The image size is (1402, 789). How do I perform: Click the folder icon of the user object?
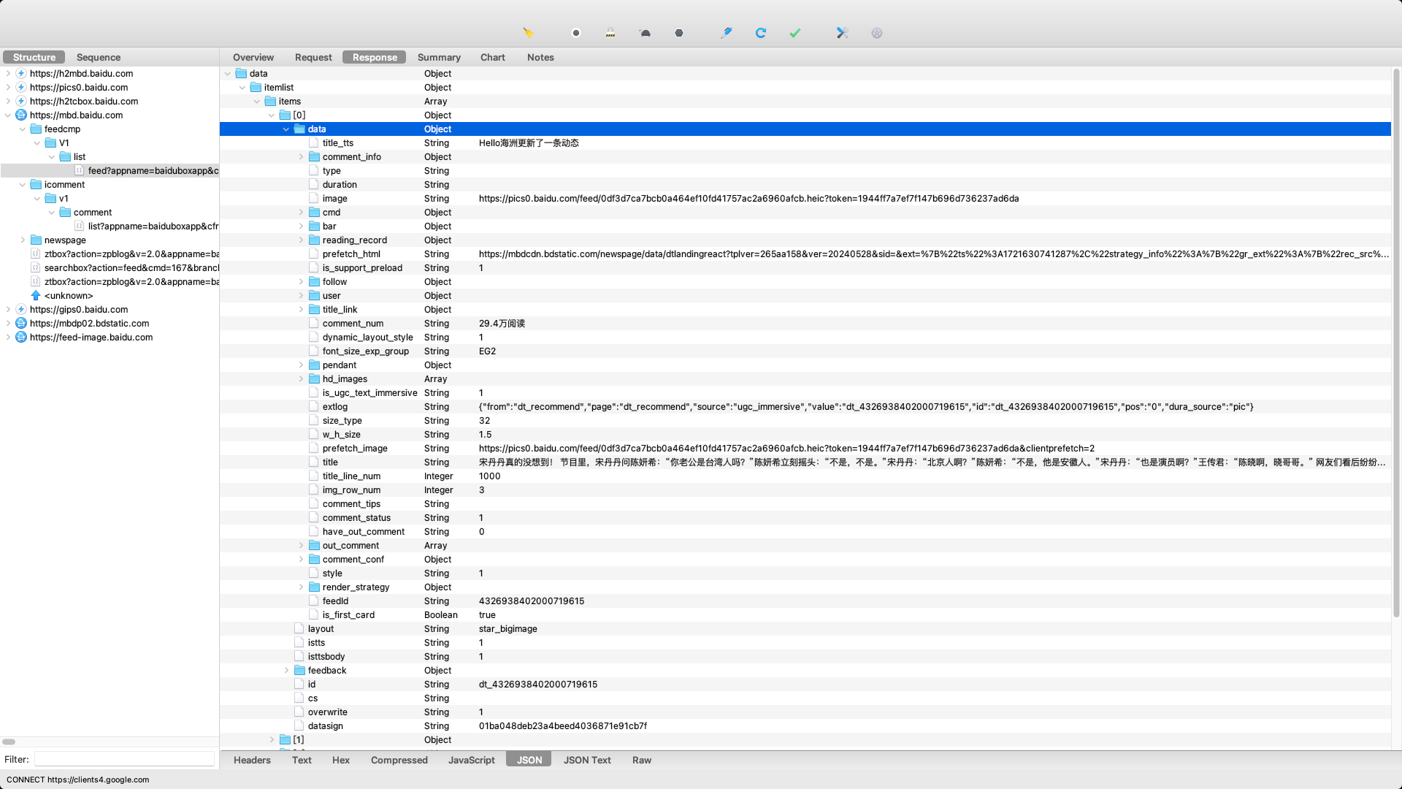coord(314,295)
